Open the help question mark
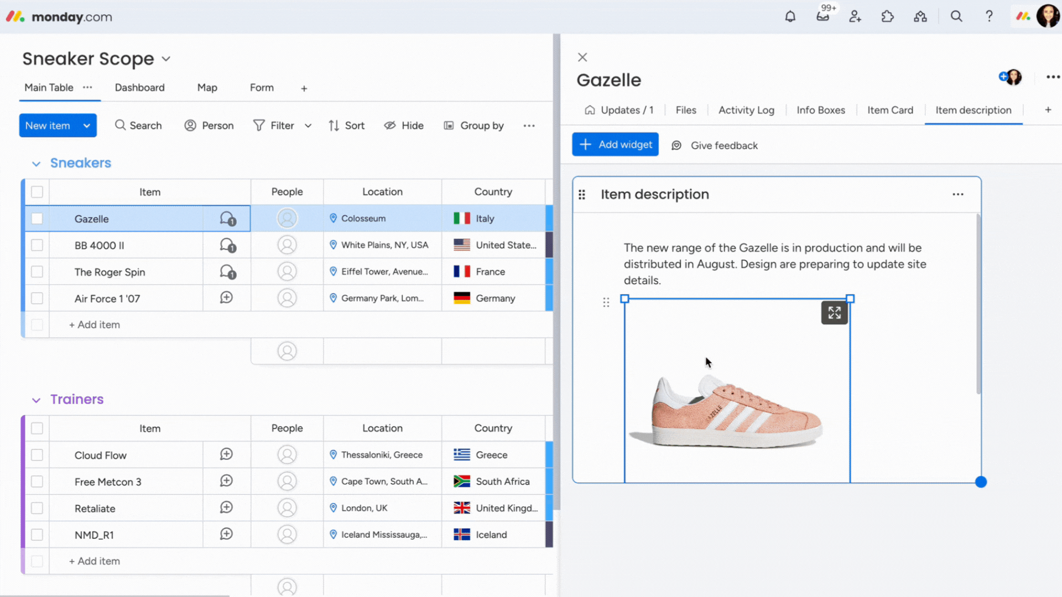The height and width of the screenshot is (597, 1062). (x=989, y=17)
